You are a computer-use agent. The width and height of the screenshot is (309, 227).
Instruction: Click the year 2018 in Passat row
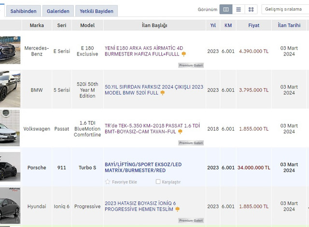point(213,129)
